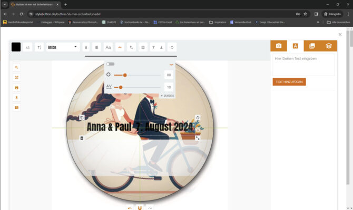
Task: Click the ZURÜCK back link
Action: tap(167, 96)
